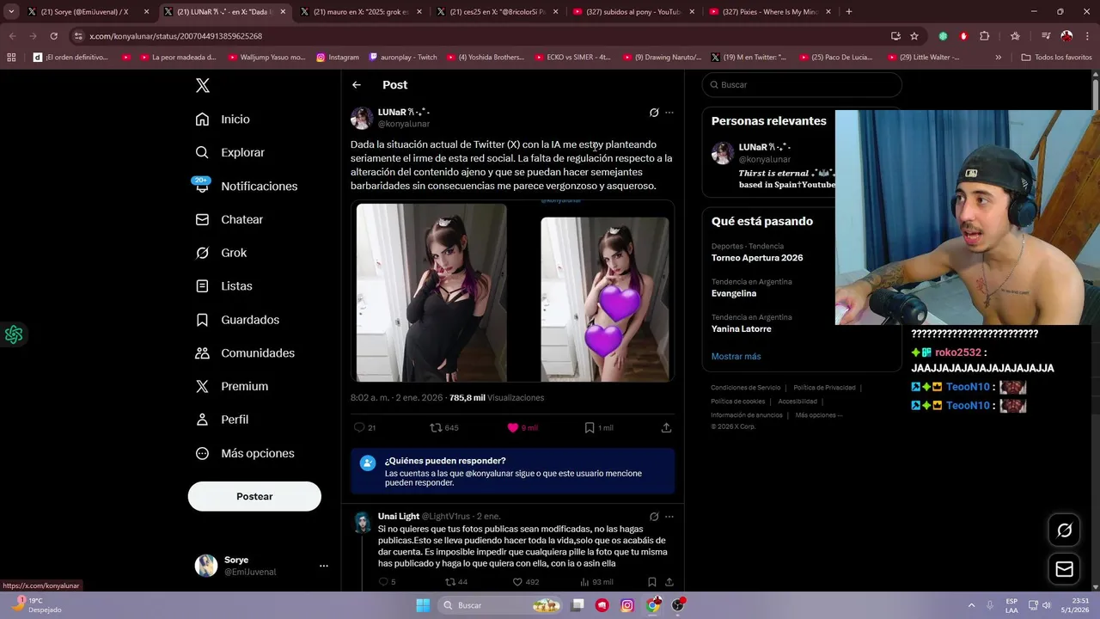Click the Perfil person icon

[202, 420]
